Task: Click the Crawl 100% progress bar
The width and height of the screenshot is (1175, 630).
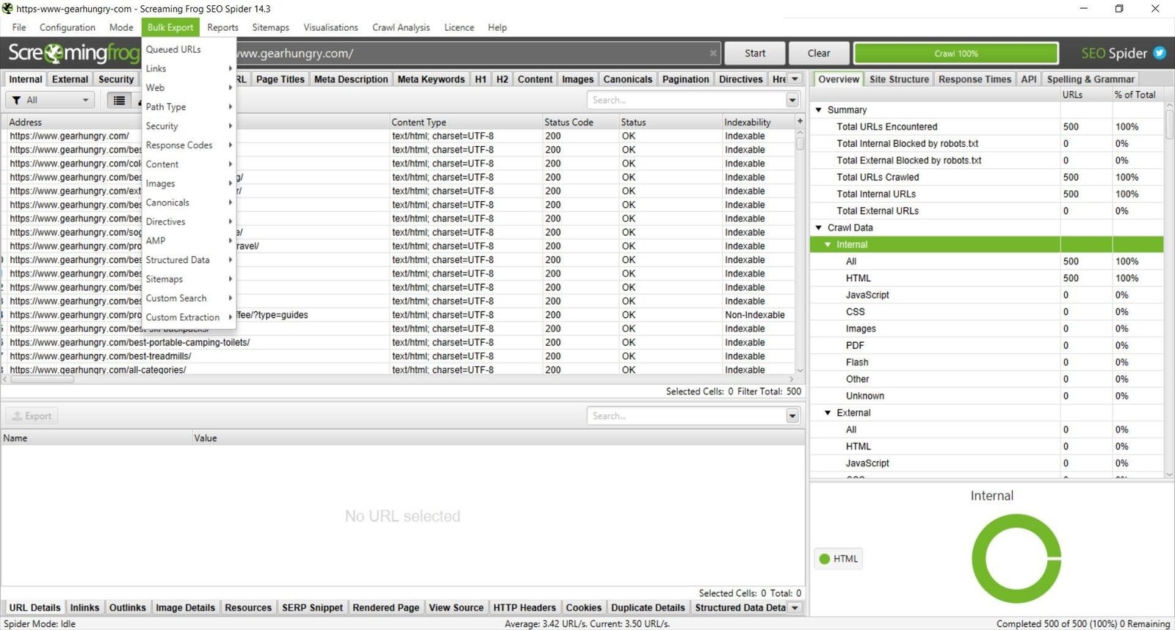Action: [955, 53]
